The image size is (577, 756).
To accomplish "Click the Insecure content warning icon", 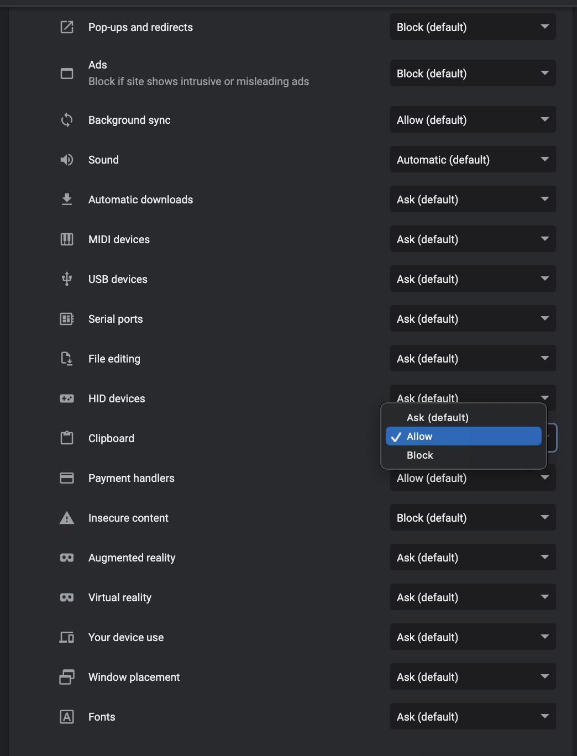I will coord(67,518).
